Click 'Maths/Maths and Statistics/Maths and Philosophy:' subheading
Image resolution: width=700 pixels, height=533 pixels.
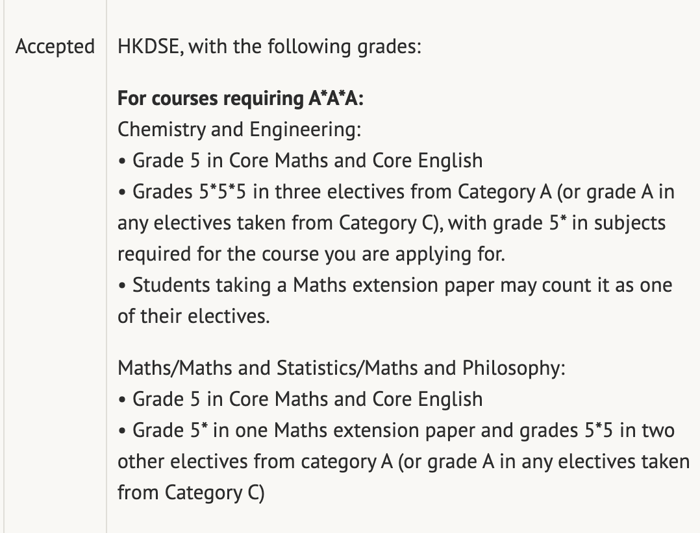342,368
